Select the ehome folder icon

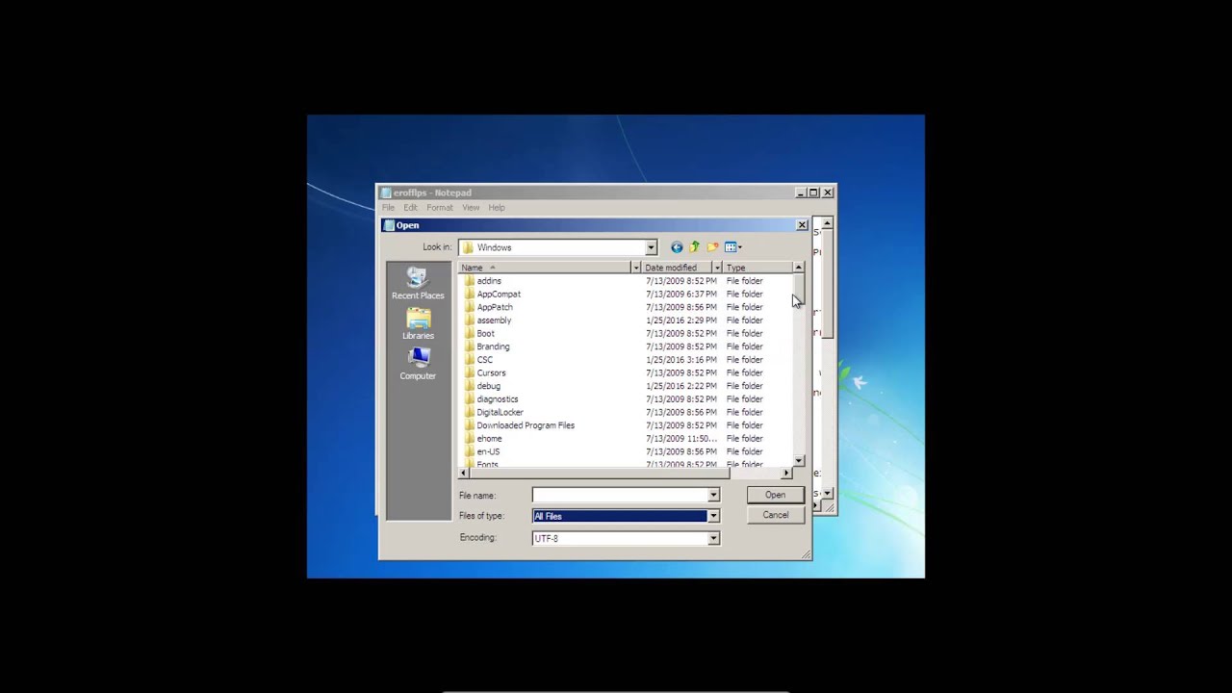click(470, 439)
